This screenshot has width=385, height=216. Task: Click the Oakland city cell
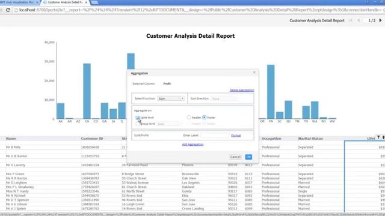point(188,187)
